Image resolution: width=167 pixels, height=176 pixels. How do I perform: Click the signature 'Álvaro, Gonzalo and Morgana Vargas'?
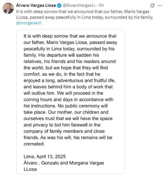64,163
